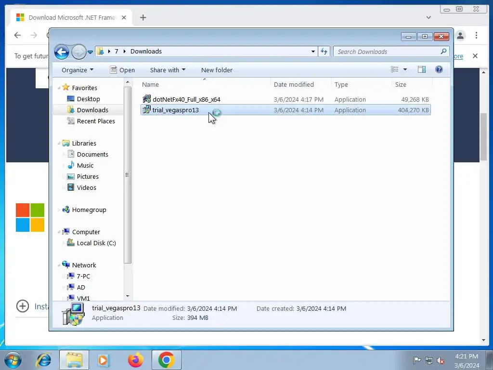493x370 pixels.
Task: Launch Firefox from taskbar
Action: (135, 360)
